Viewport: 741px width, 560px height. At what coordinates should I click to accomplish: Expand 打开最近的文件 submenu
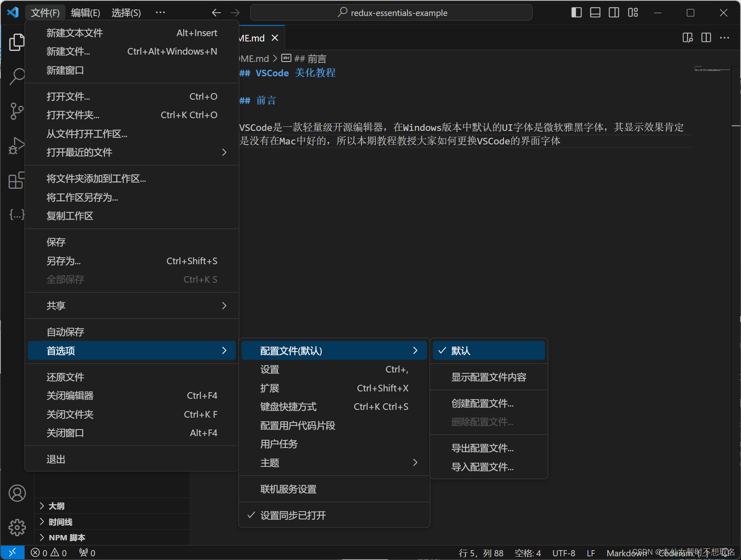pos(79,152)
